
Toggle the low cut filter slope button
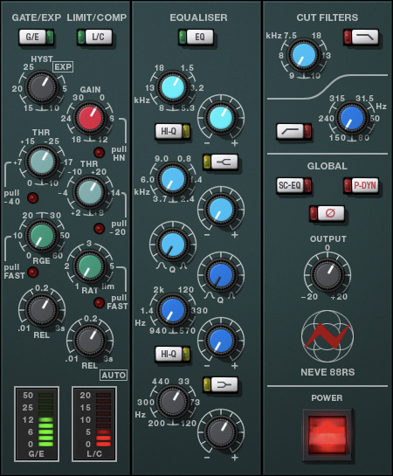click(293, 131)
